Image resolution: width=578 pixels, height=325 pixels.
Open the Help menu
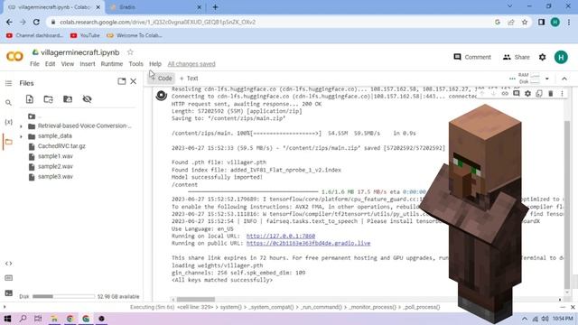click(155, 64)
